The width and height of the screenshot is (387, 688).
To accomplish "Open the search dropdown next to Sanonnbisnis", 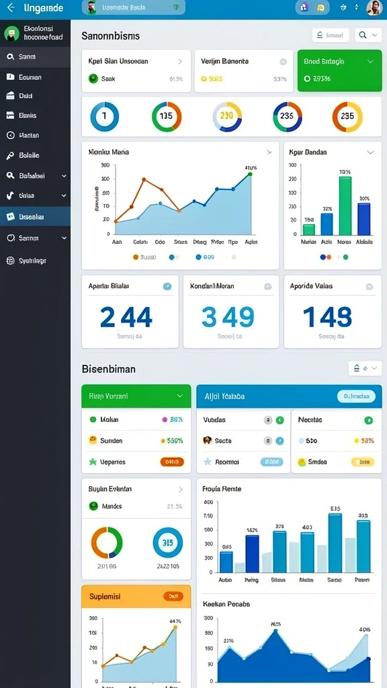I will pyautogui.click(x=368, y=35).
